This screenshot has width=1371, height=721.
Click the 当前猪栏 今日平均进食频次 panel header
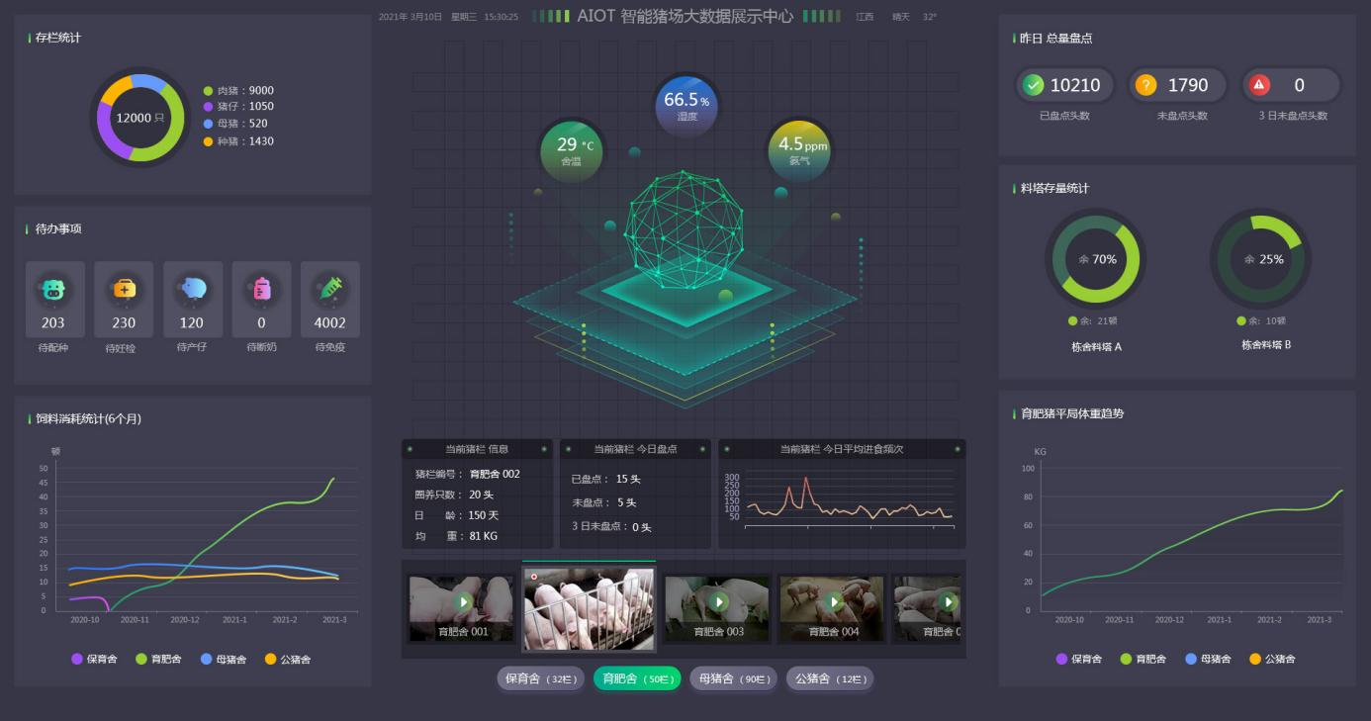point(842,449)
